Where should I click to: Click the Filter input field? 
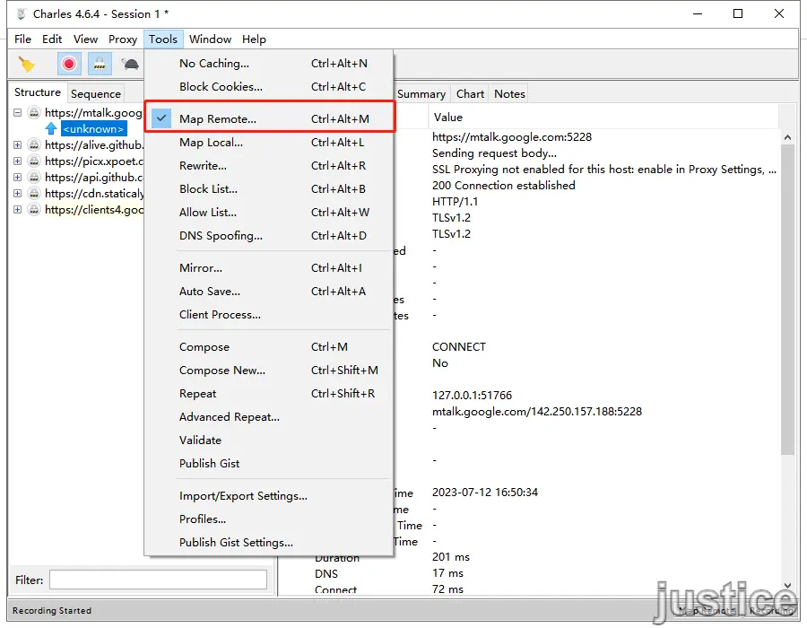click(x=158, y=580)
